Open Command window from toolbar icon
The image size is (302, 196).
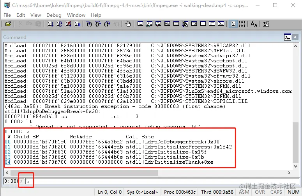click(140, 24)
